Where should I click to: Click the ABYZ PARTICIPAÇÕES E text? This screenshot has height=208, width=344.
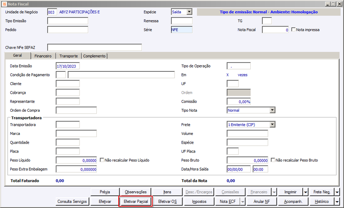point(80,12)
